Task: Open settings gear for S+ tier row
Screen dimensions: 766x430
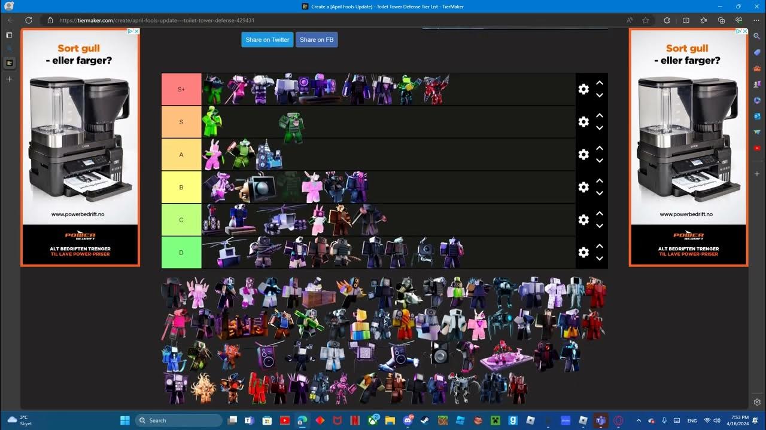Action: pos(583,90)
